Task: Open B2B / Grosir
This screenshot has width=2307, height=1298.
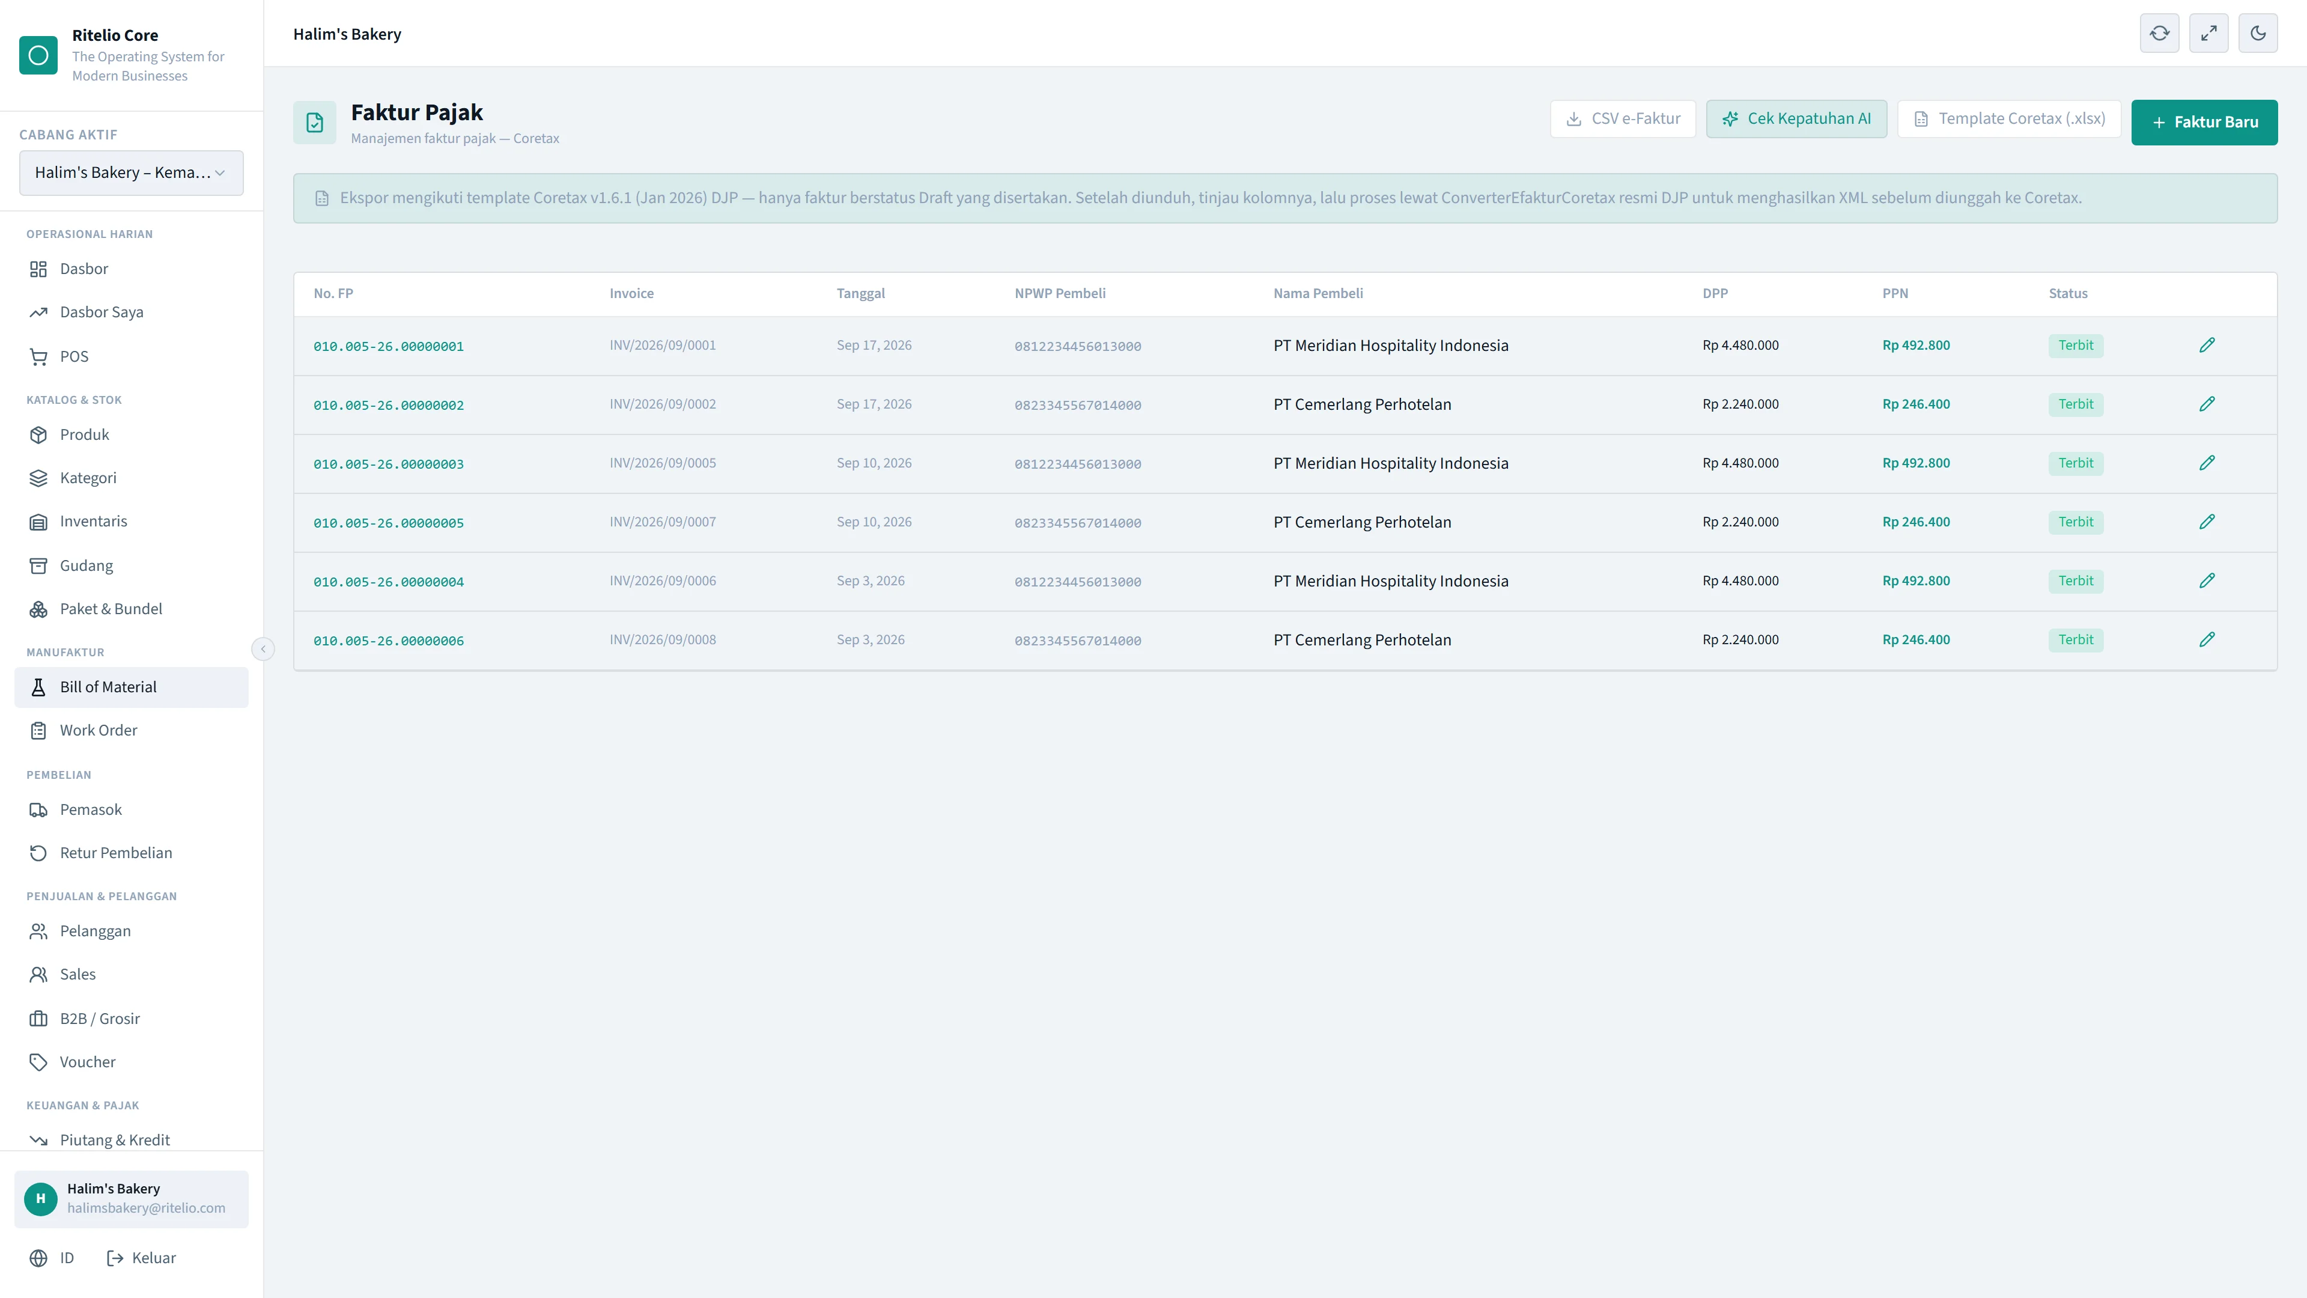Action: pyautogui.click(x=131, y=1019)
